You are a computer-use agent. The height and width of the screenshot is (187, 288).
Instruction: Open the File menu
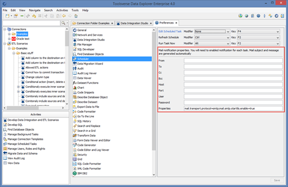coord(5,10)
